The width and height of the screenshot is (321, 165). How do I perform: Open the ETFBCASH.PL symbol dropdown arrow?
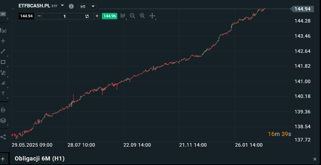click(63, 5)
